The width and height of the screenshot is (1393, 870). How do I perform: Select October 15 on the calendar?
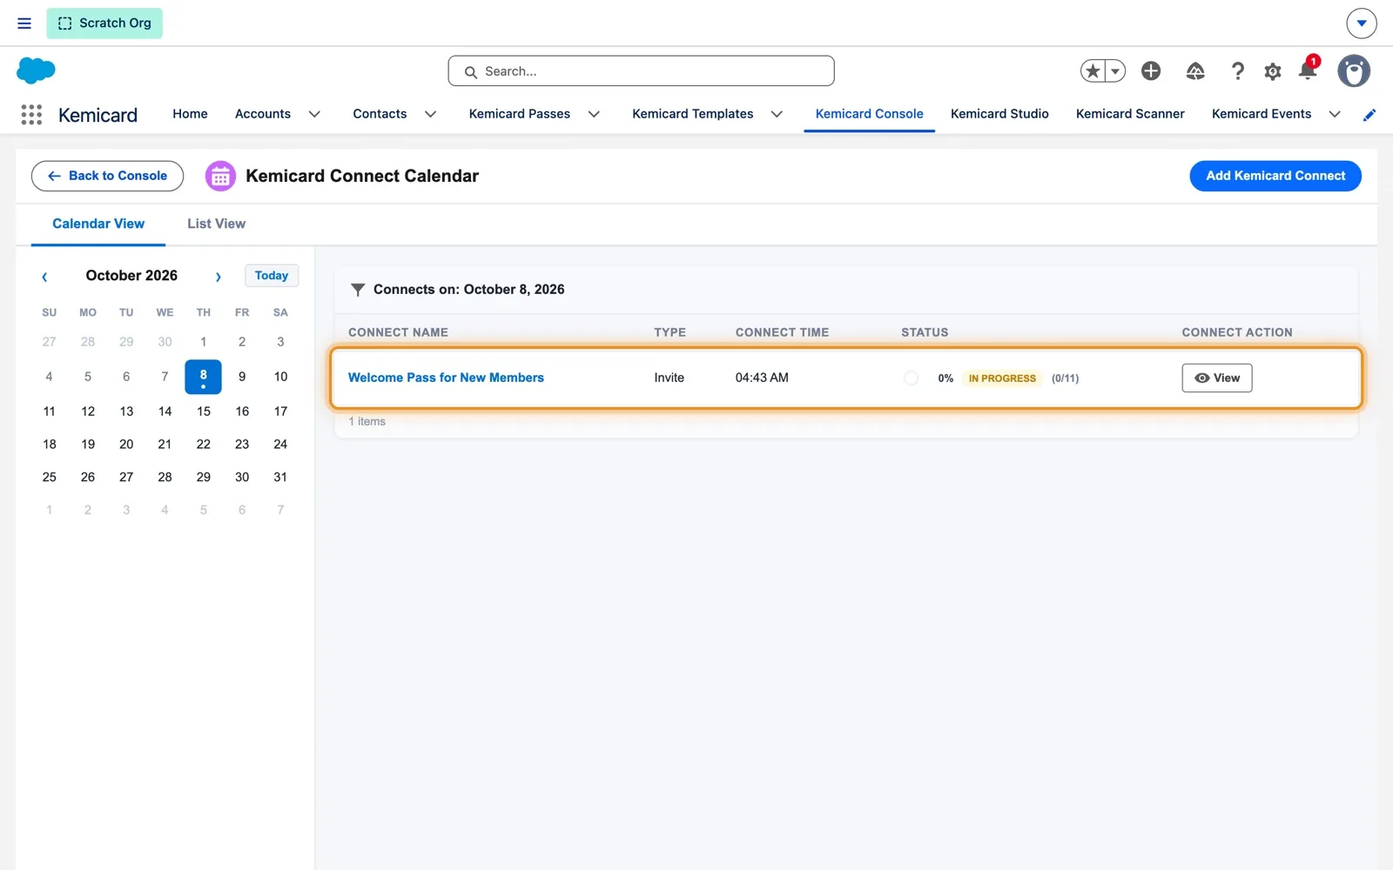coord(204,412)
